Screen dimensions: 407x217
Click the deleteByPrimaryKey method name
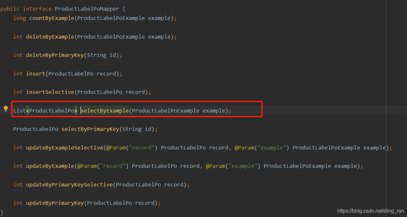(55, 55)
